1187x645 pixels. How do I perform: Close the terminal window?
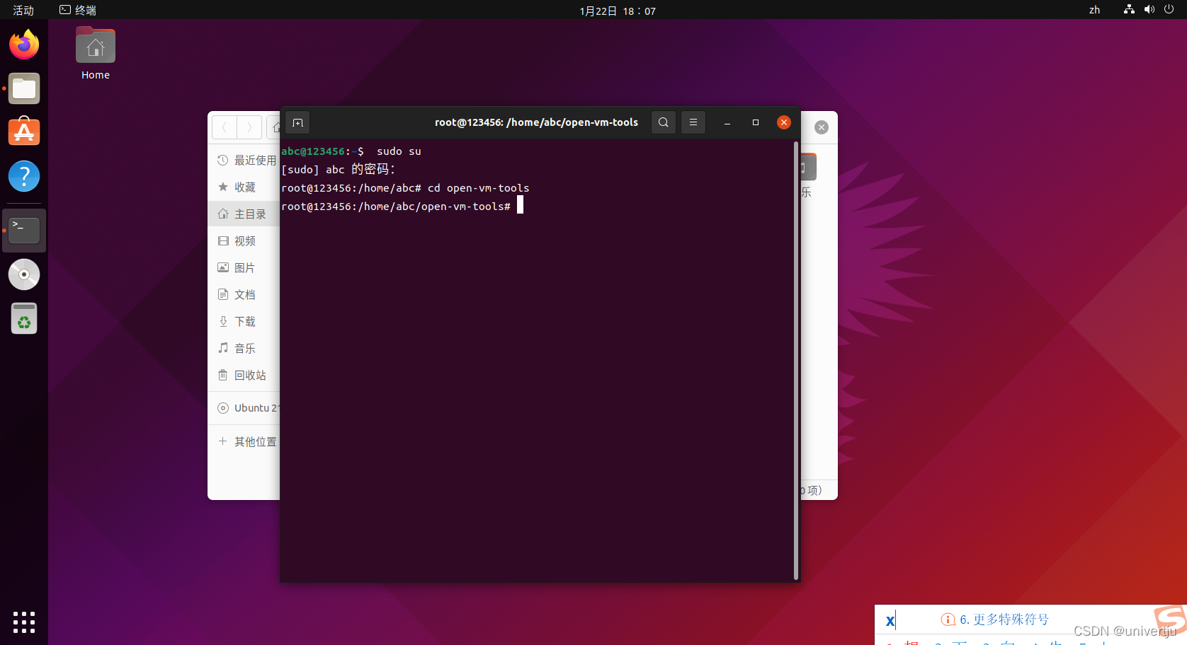coord(784,122)
